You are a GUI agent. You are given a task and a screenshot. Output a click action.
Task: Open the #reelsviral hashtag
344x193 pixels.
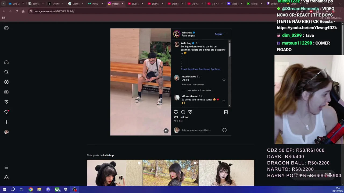[x=205, y=69]
